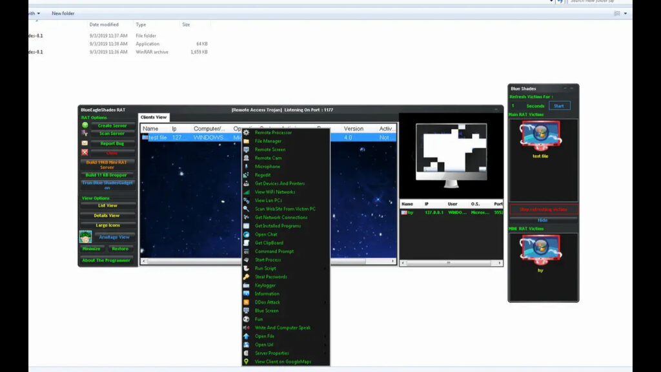The width and height of the screenshot is (661, 372).
Task: Click Hide in the Blue Shades window
Action: [x=542, y=220]
